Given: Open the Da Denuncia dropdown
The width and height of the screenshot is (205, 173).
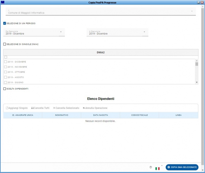Looking at the screenshot, I should (34, 32).
